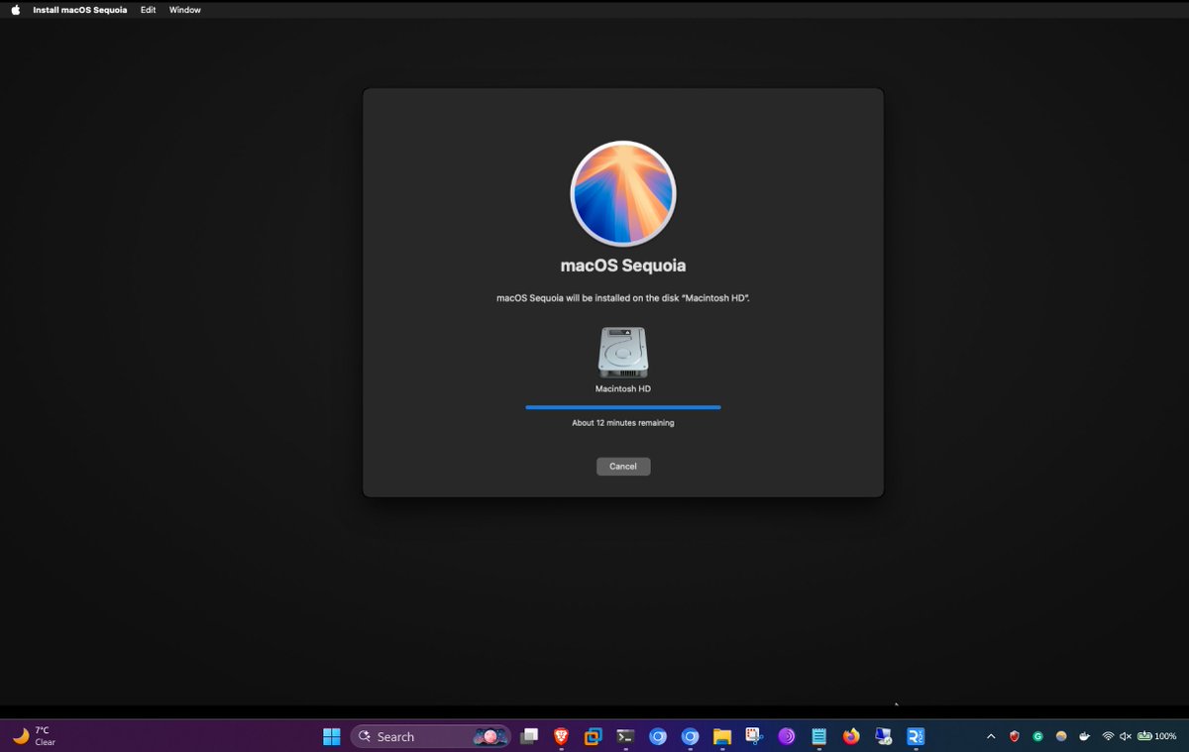The width and height of the screenshot is (1189, 752).
Task: Click the installation progress bar
Action: 623,407
